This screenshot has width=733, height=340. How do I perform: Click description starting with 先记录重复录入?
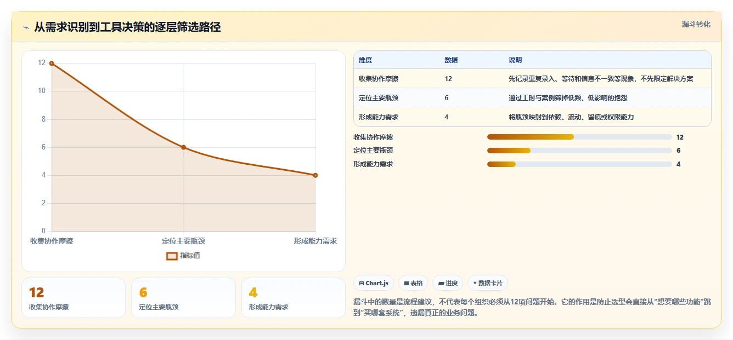(601, 79)
